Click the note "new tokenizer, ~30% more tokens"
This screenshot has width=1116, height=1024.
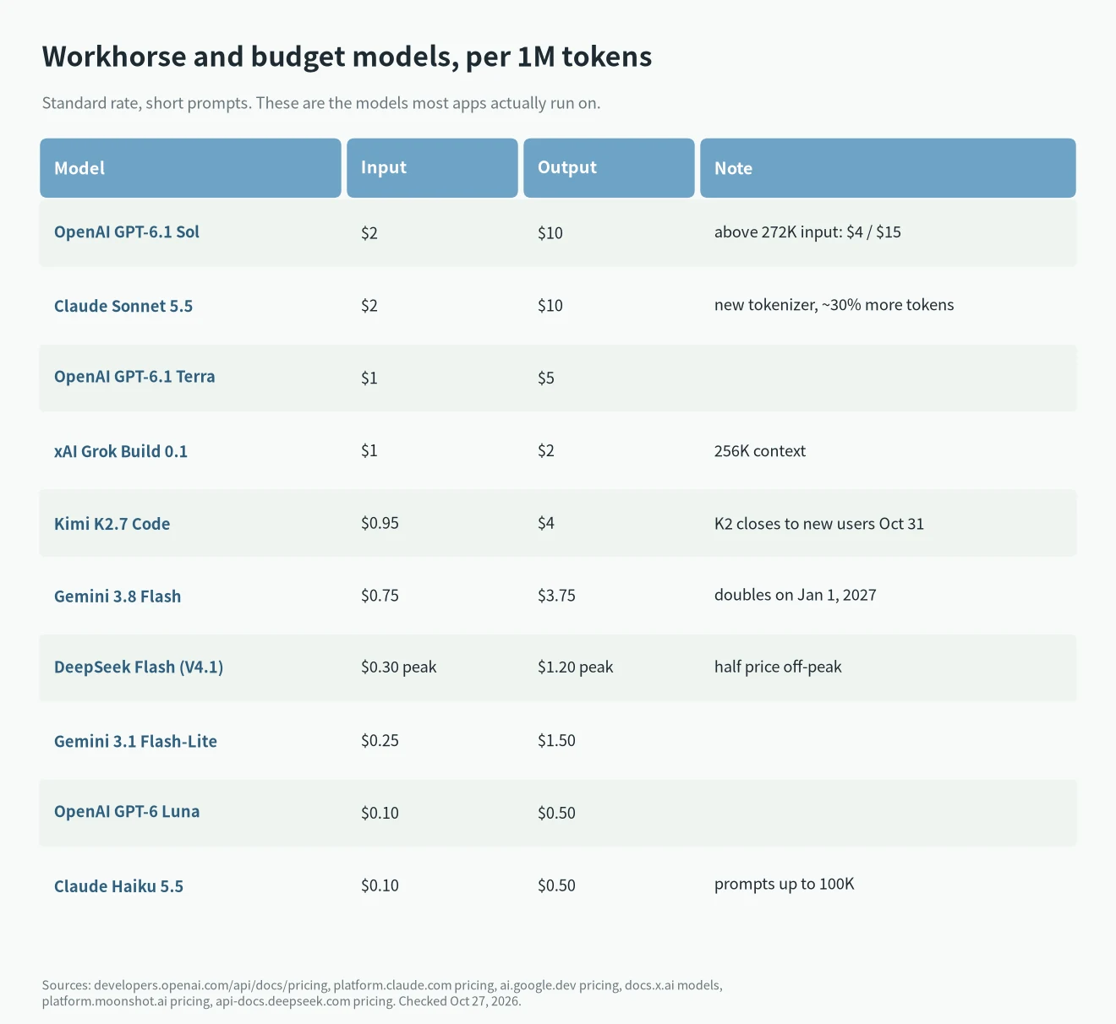pos(834,305)
